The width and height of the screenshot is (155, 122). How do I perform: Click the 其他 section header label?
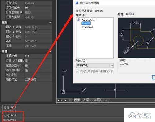[x=5, y=51]
